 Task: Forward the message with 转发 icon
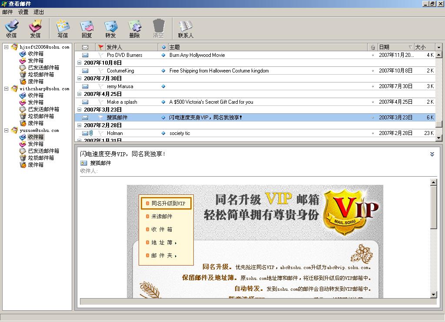(110, 28)
